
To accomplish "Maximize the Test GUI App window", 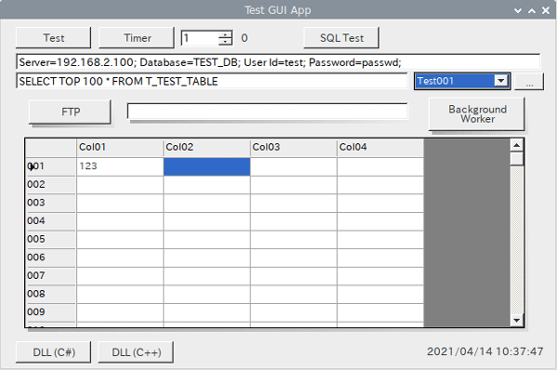I will (532, 10).
